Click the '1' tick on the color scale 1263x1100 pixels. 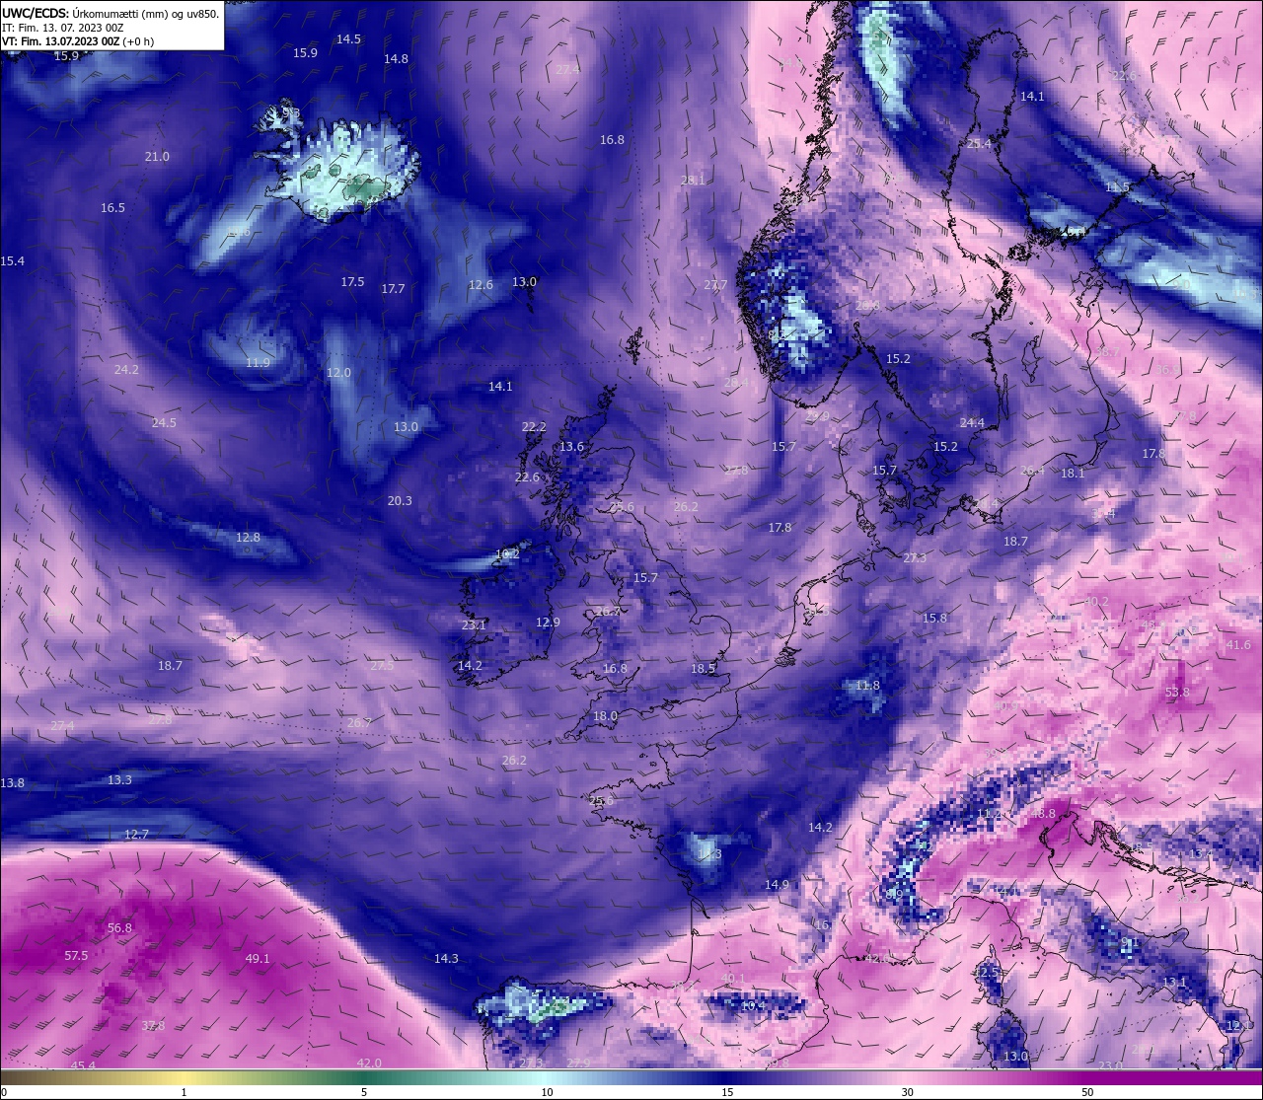(x=185, y=1092)
